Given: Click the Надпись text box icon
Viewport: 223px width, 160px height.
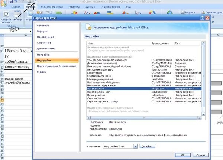Looking at the screenshot, I should (183, 12).
